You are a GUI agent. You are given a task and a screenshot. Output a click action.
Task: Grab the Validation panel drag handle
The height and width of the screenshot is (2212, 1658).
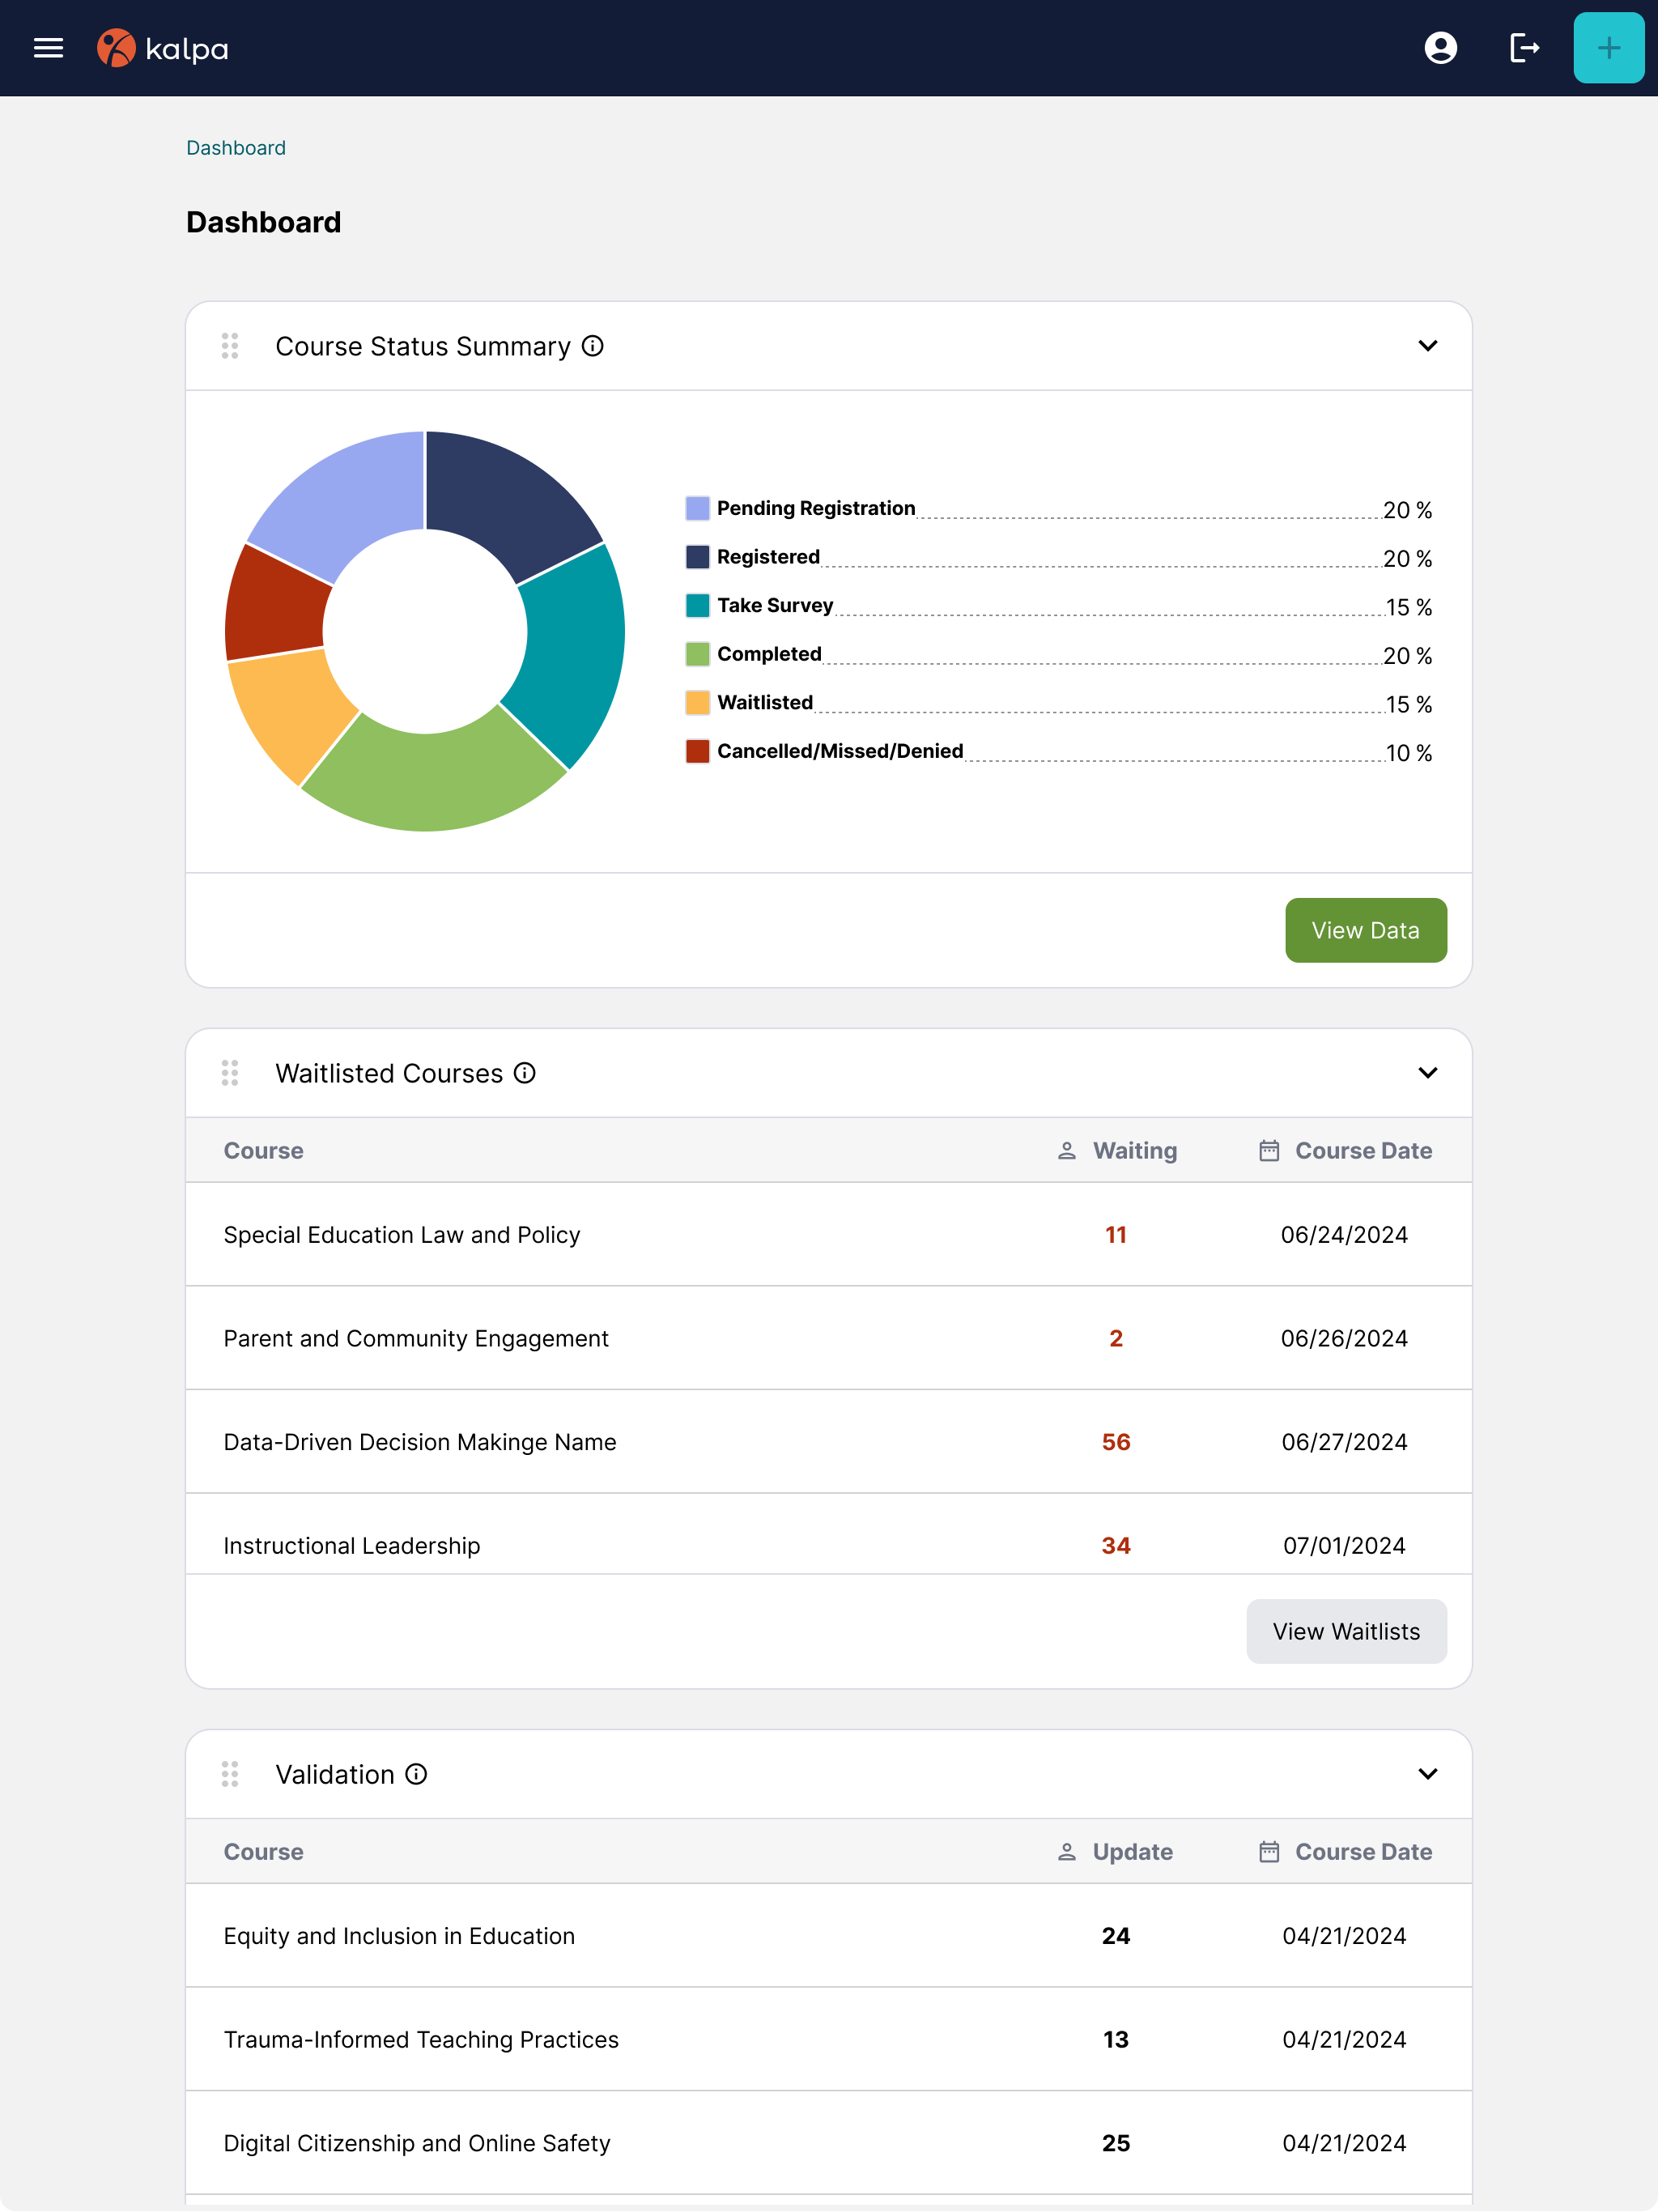[x=230, y=1774]
